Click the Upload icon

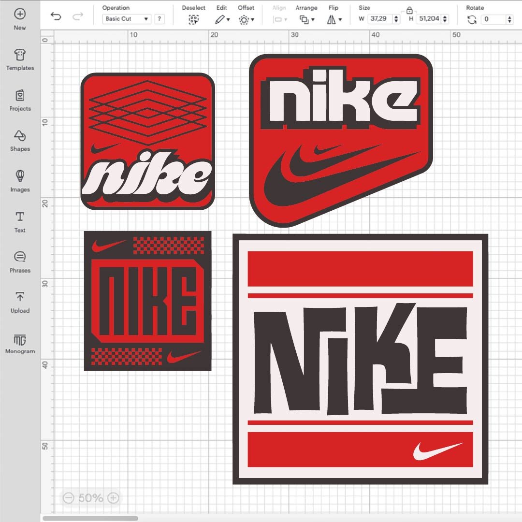click(x=20, y=297)
